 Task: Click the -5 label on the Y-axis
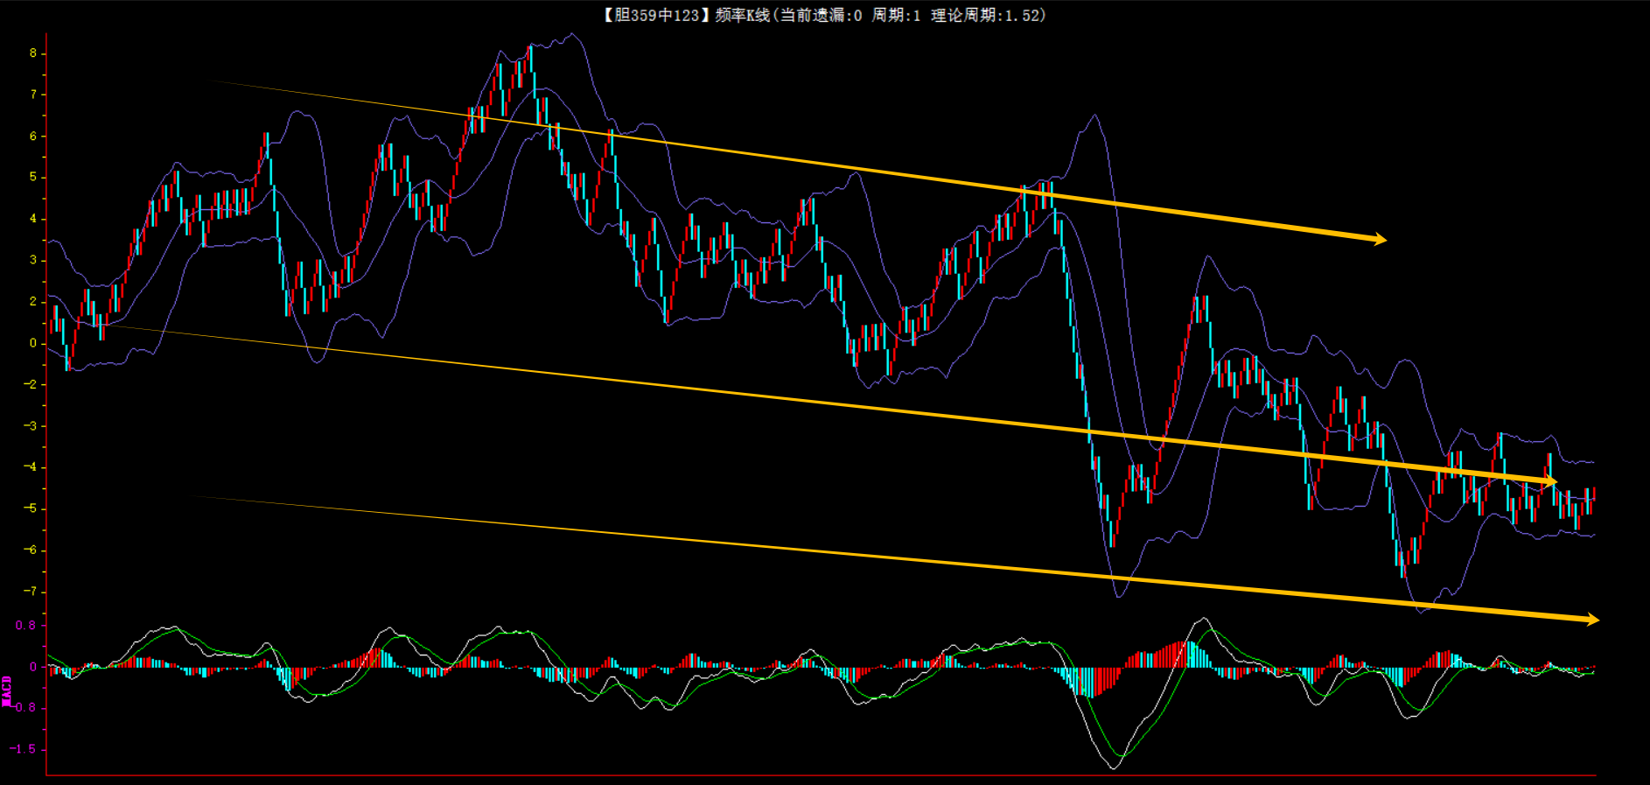click(x=31, y=508)
